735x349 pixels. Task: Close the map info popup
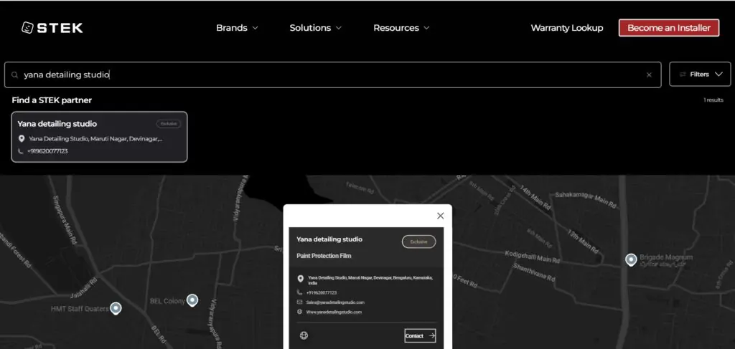tap(440, 216)
